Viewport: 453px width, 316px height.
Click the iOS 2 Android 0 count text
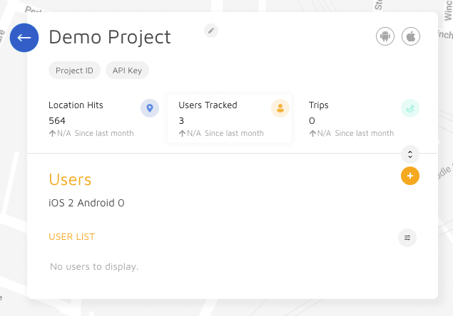coord(86,203)
